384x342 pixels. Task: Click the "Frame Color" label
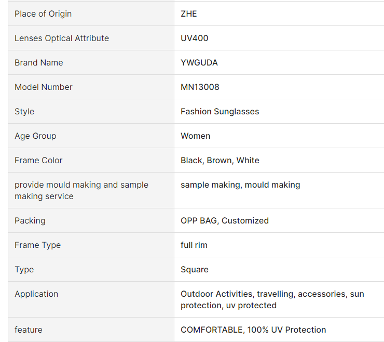pos(38,160)
